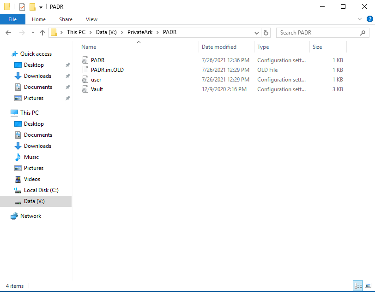Open the address bar history dropdown
375x292 pixels.
tap(256, 32)
